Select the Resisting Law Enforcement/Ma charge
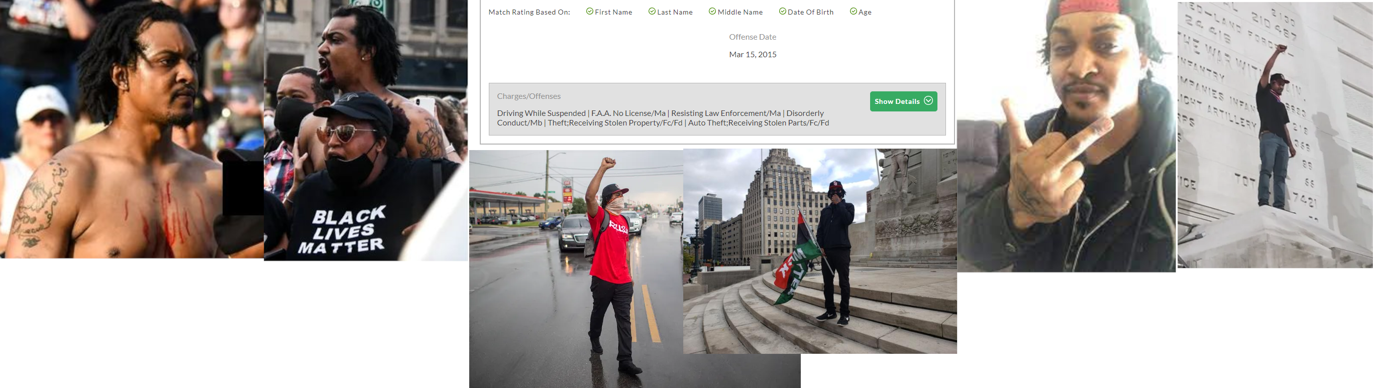The height and width of the screenshot is (388, 1373). click(x=725, y=113)
